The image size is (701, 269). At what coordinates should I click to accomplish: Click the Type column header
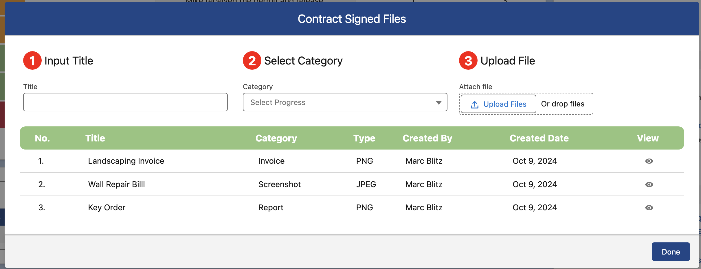click(364, 138)
